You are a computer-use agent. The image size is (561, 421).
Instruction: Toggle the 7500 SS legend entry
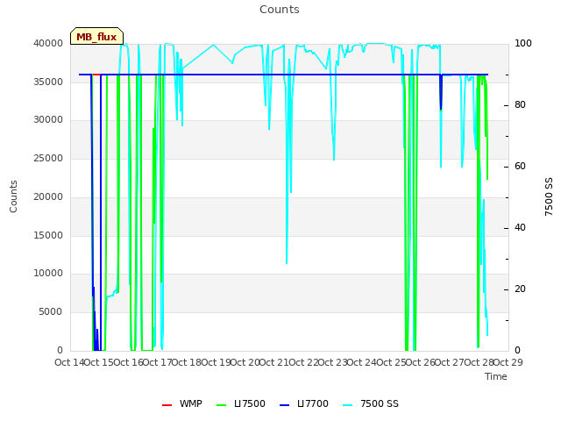(x=370, y=403)
